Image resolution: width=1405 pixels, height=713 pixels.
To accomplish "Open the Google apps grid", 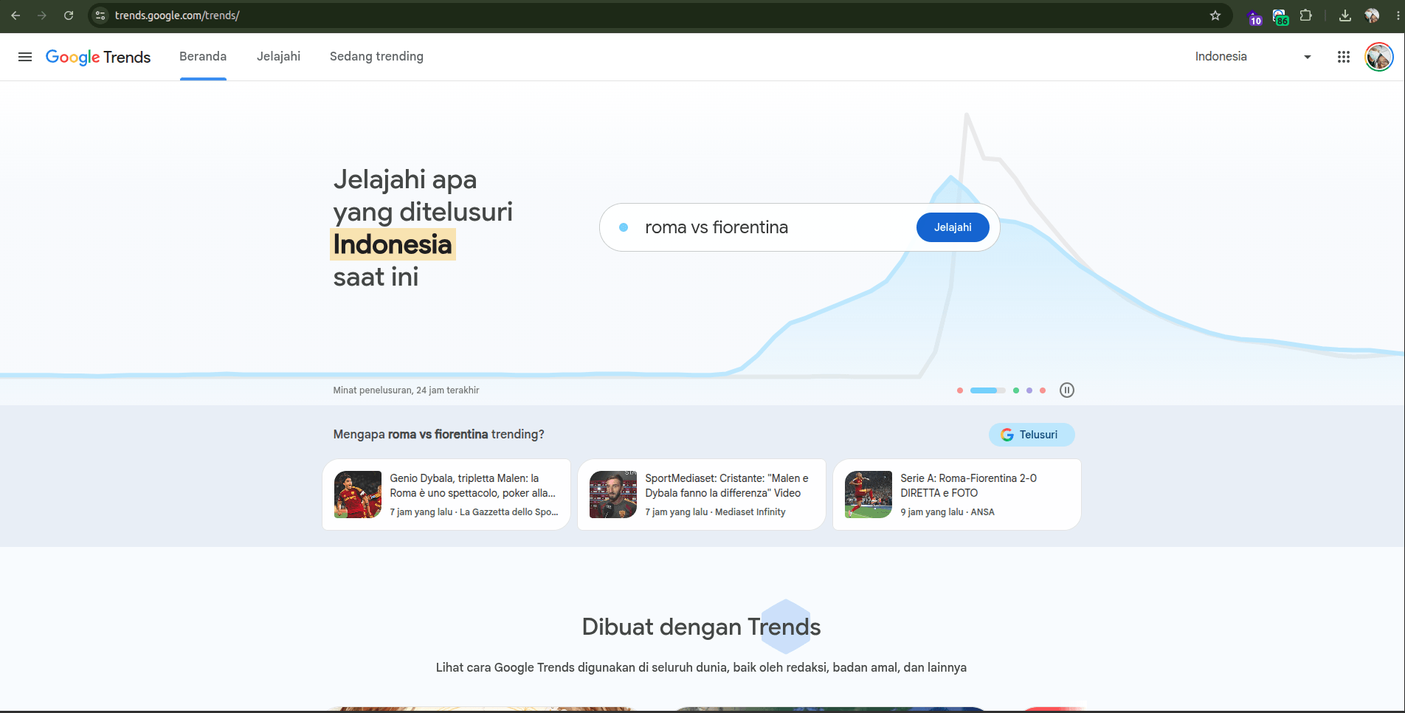I will (x=1344, y=57).
